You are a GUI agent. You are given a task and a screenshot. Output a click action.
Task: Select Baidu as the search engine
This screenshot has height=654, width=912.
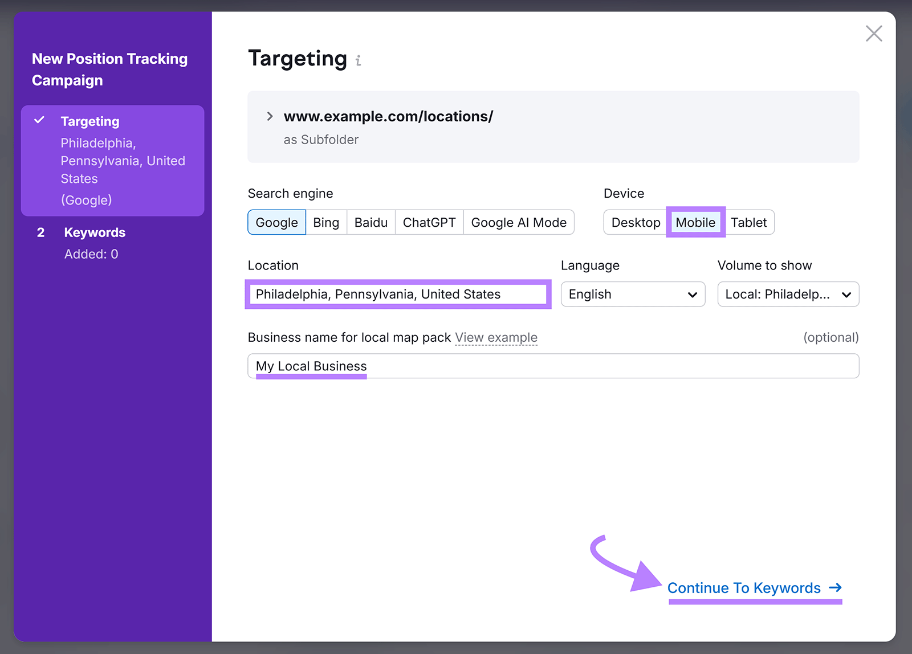[x=370, y=222]
